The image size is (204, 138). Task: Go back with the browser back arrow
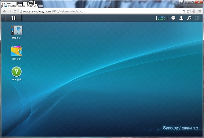point(5,11)
